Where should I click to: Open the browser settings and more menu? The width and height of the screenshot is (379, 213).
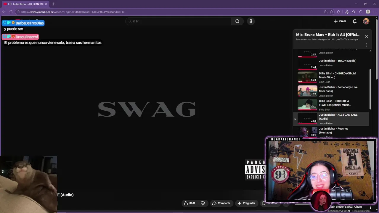375,12
